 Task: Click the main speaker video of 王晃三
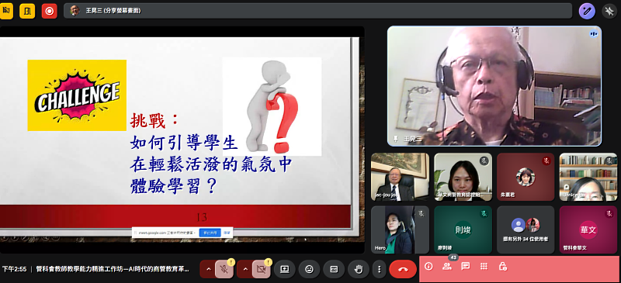(x=494, y=86)
